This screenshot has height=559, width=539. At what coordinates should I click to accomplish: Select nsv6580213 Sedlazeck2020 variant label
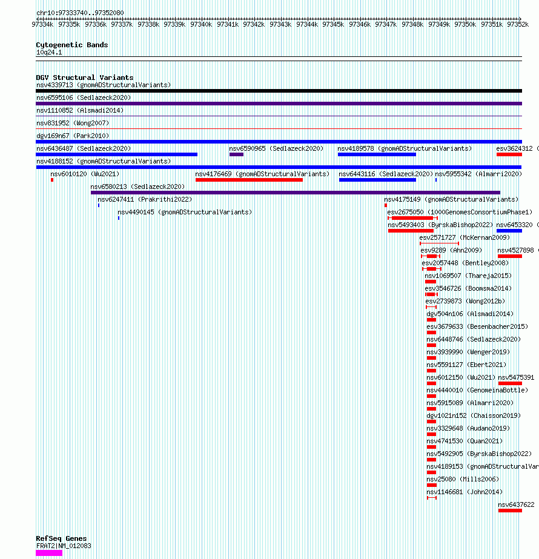(137, 187)
